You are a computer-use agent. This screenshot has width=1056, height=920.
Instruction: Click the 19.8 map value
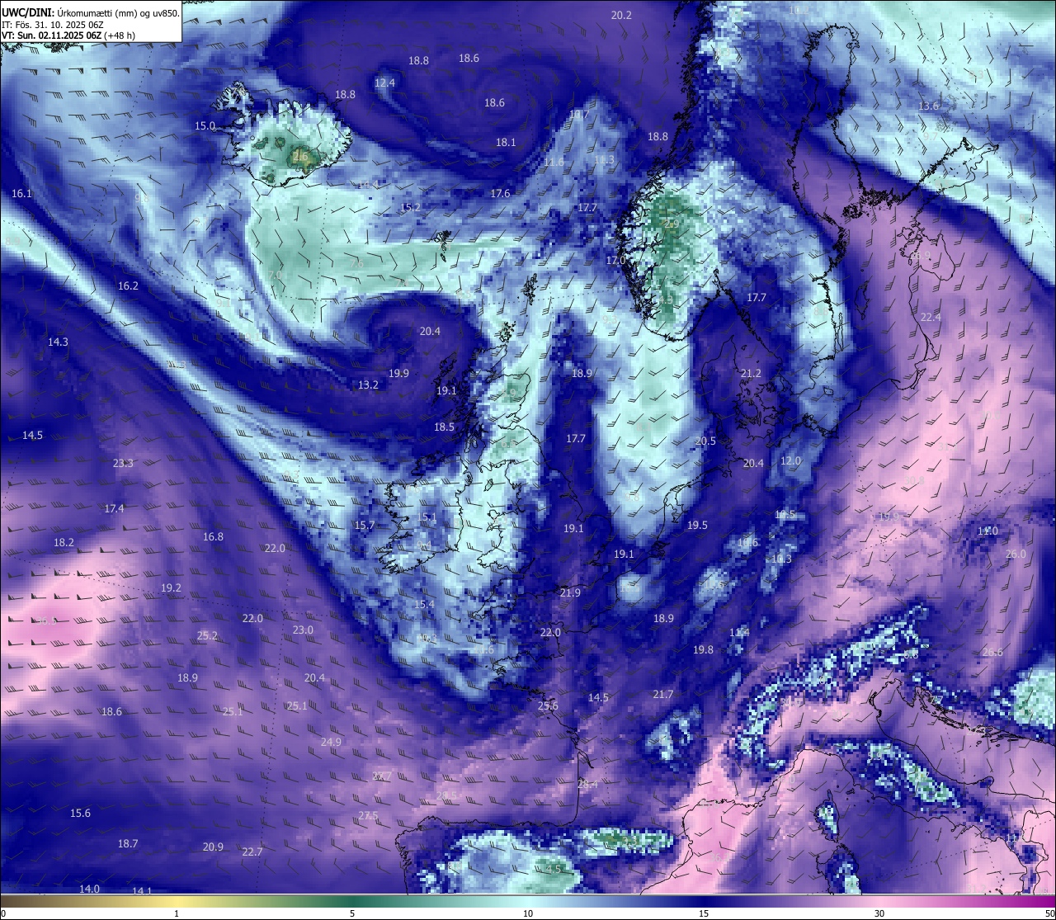[703, 650]
